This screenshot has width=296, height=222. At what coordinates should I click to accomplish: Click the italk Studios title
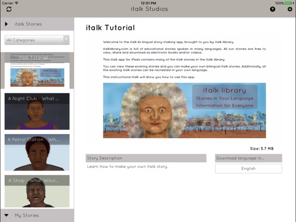coord(149,9)
